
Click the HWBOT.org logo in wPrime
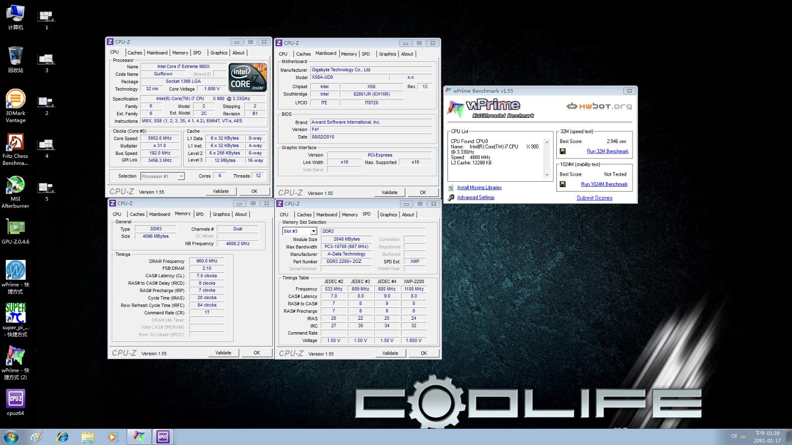point(599,106)
